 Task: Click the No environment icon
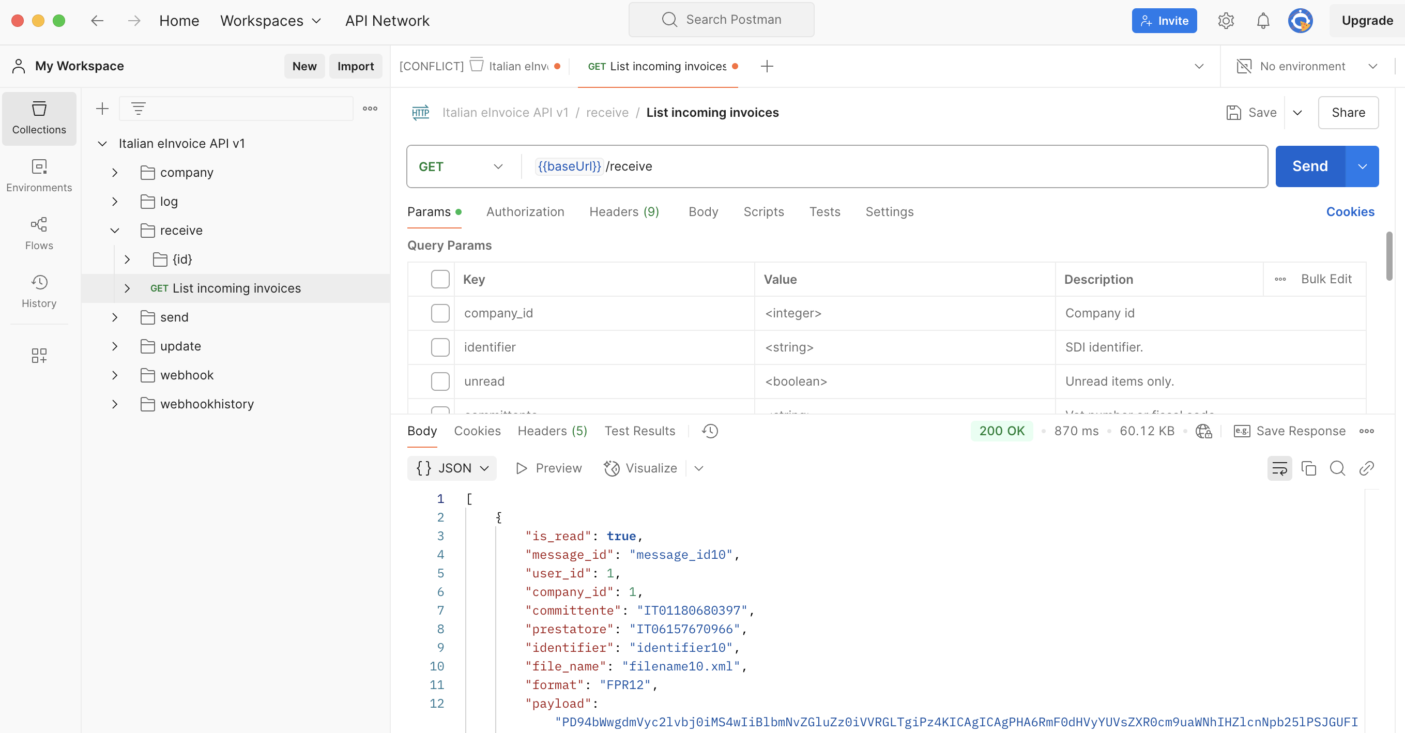click(x=1244, y=66)
